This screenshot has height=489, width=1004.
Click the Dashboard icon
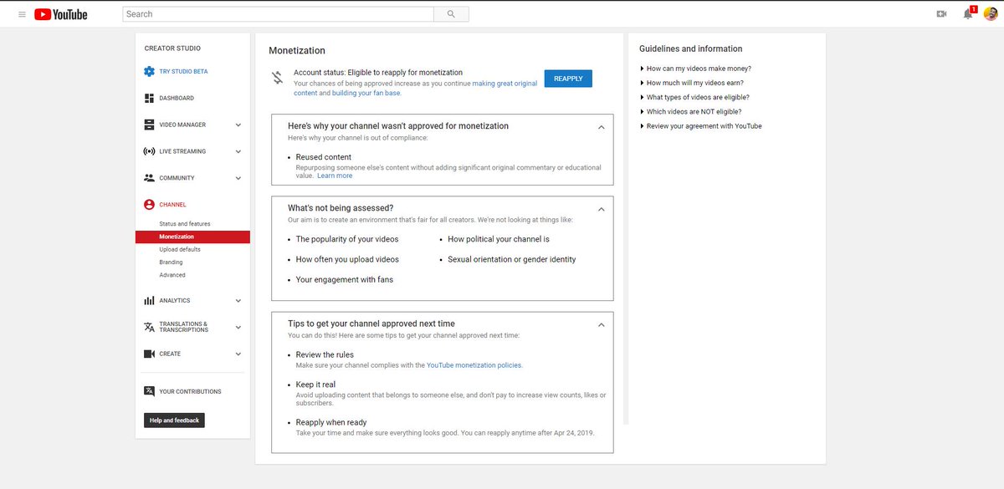(149, 99)
